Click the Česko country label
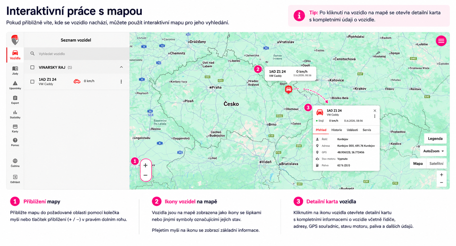Viewport: 456px width, 246px height. coord(231,104)
